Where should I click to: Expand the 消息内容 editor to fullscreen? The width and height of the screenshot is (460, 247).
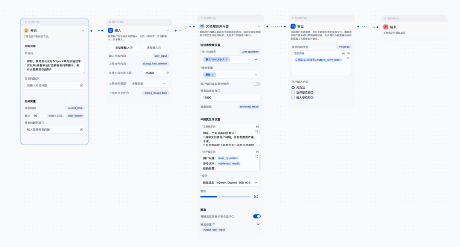click(348, 58)
